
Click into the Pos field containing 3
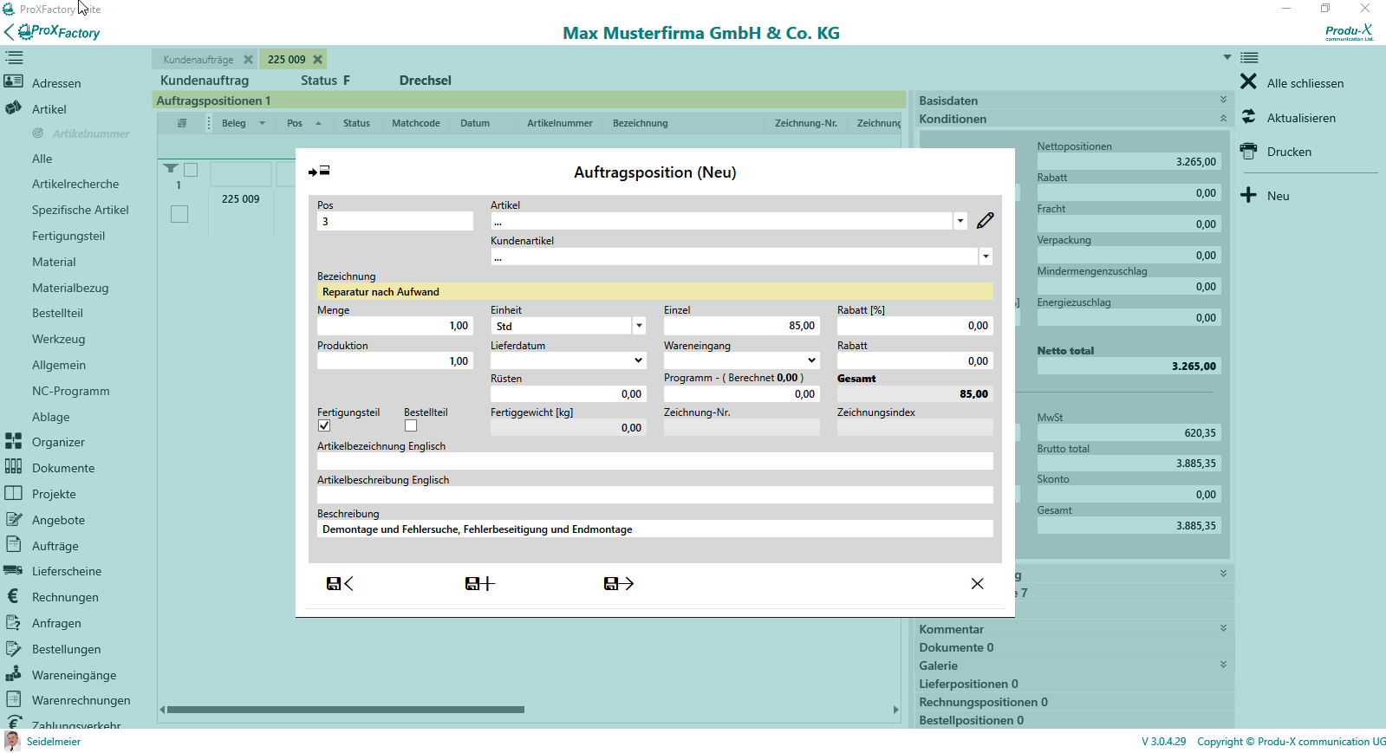(395, 221)
